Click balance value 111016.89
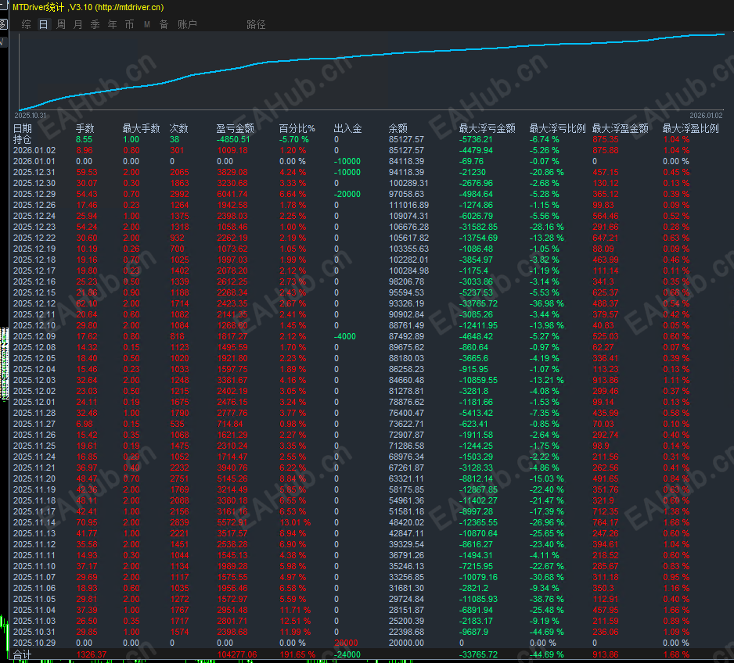 tap(408, 205)
